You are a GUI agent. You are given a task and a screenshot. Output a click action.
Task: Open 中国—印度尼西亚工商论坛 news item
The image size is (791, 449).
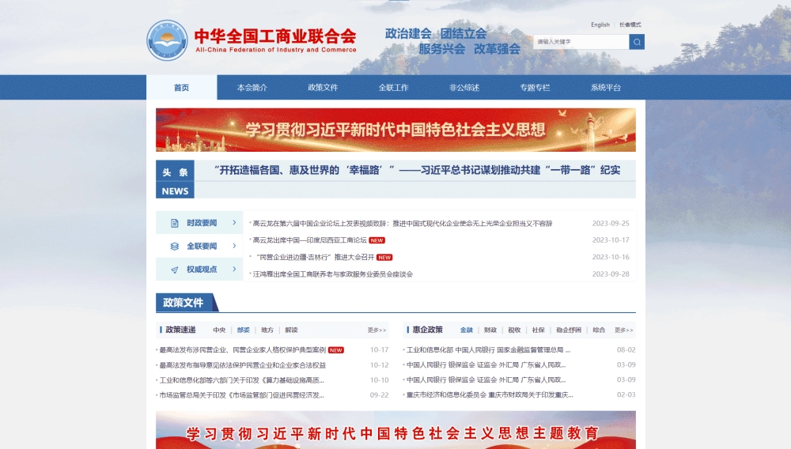(x=310, y=240)
